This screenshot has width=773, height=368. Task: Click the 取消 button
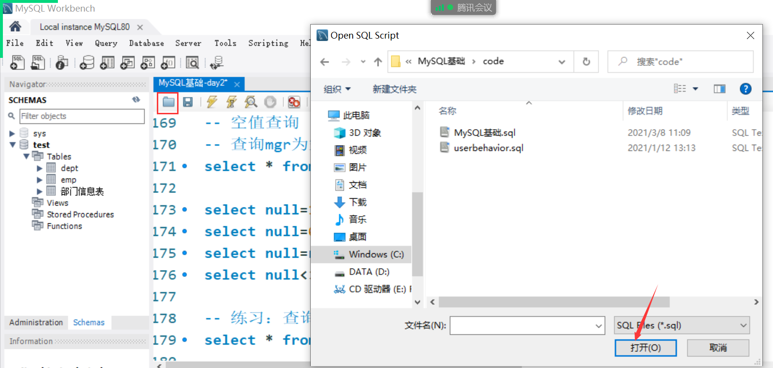(x=718, y=348)
